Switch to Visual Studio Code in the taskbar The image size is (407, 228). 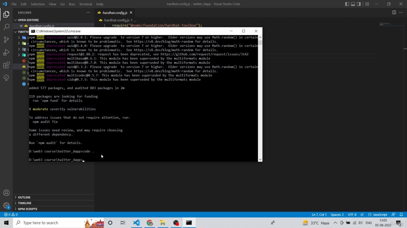tap(136, 223)
